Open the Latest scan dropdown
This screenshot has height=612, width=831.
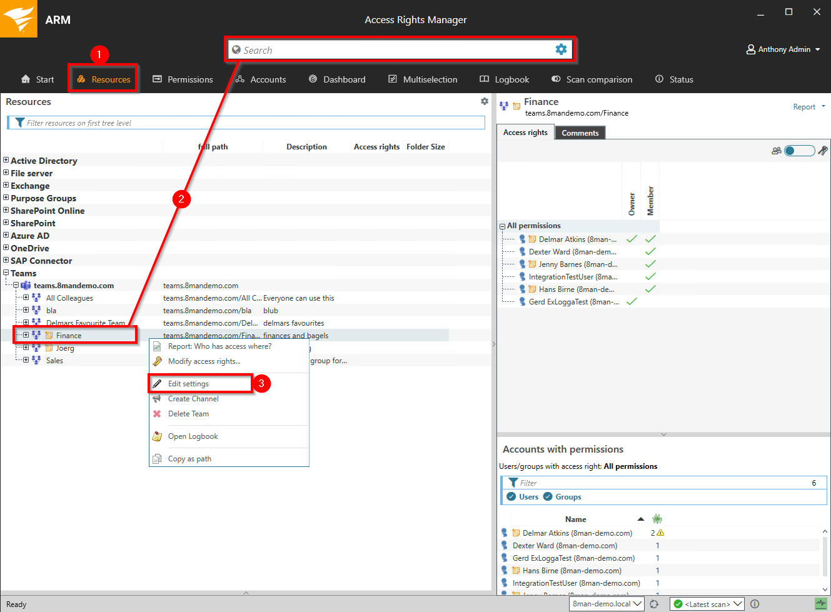[707, 604]
